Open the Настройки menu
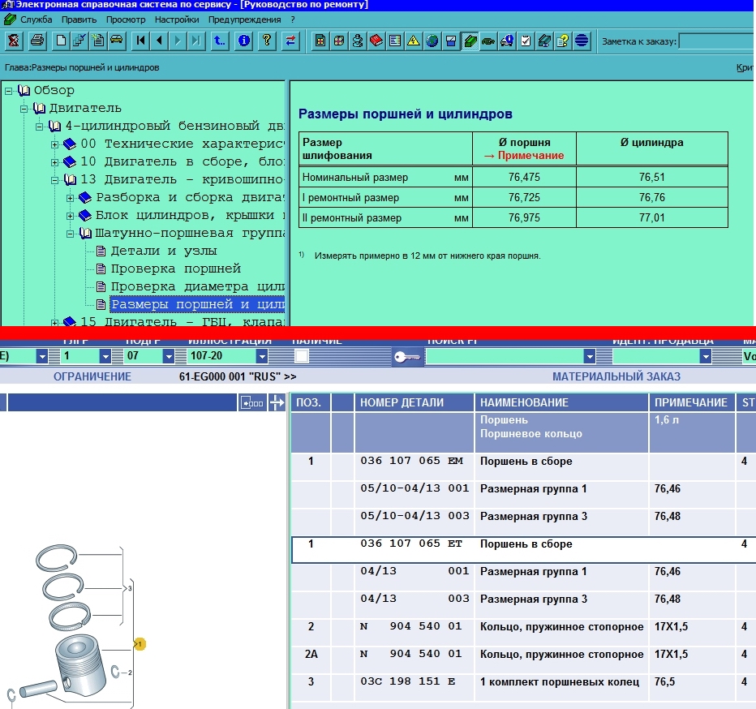 coord(177,19)
